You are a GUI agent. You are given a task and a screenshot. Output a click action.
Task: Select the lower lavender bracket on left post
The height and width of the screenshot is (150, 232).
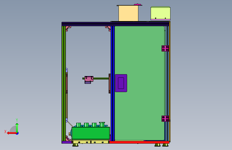click(x=67, y=120)
